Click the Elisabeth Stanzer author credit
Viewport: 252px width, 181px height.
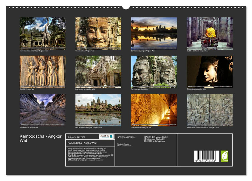click(x=124, y=144)
